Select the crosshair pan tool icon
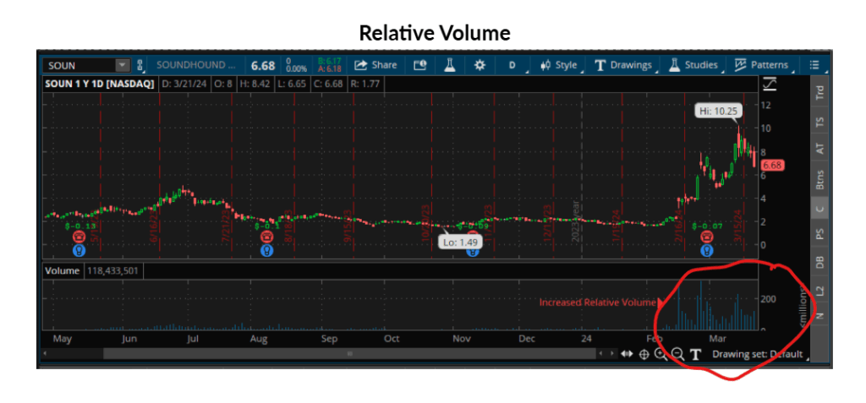866x403 pixels. point(644,354)
